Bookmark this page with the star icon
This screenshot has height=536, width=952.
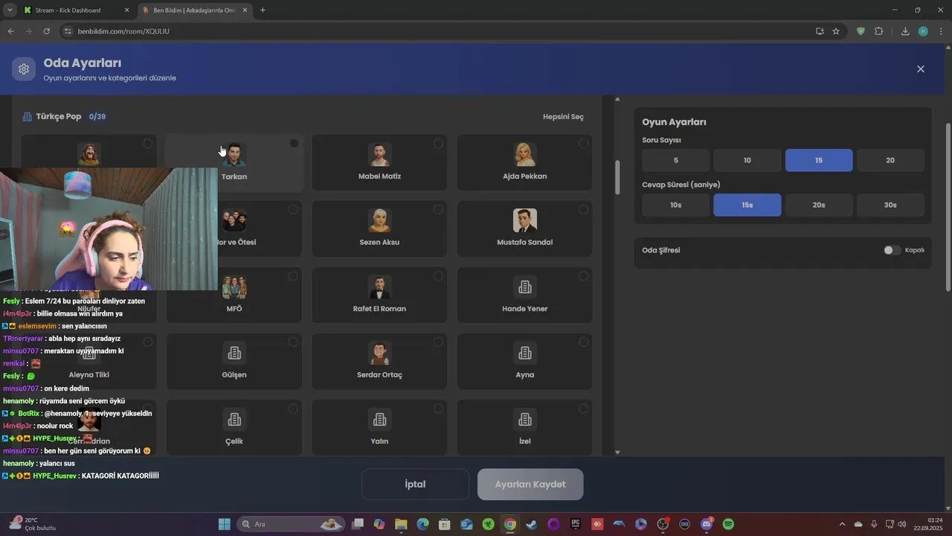tap(836, 31)
